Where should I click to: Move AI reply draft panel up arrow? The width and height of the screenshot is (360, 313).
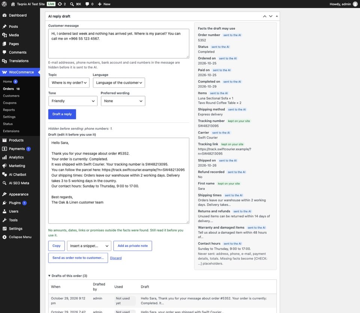[x=264, y=16]
